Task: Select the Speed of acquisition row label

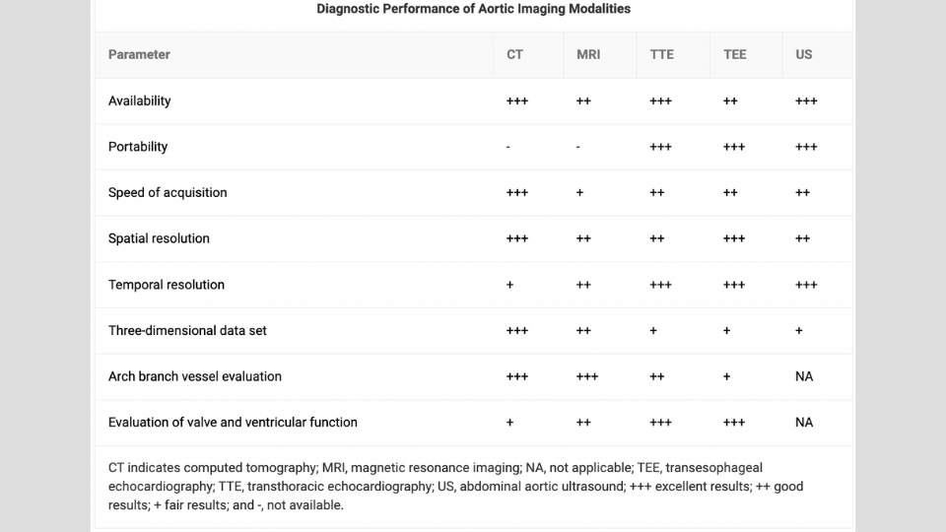Action: [168, 193]
